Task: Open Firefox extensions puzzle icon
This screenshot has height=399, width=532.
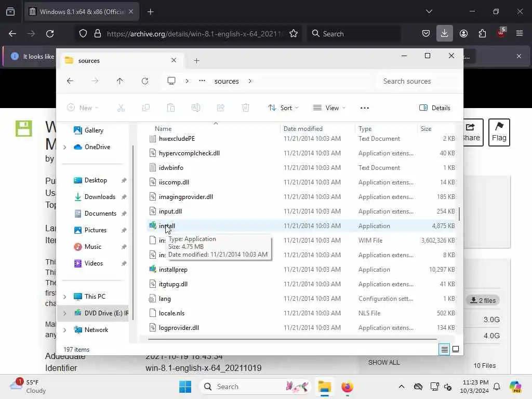Action: pos(482,34)
